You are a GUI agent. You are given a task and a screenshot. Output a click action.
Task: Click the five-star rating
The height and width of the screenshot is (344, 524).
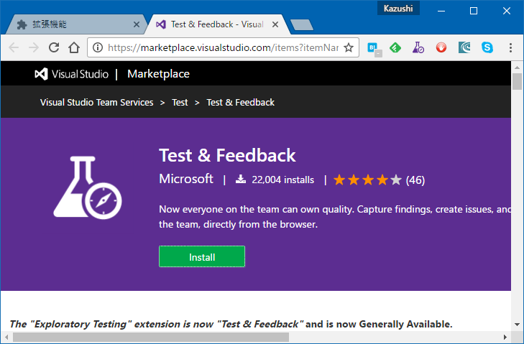[367, 180]
